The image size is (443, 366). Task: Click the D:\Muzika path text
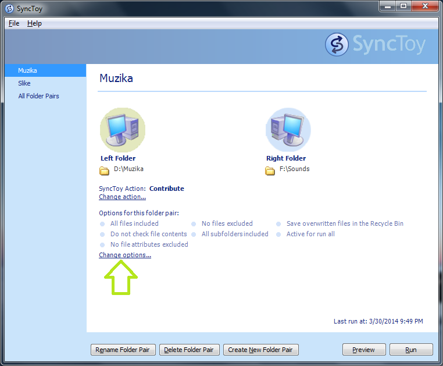[x=128, y=169]
